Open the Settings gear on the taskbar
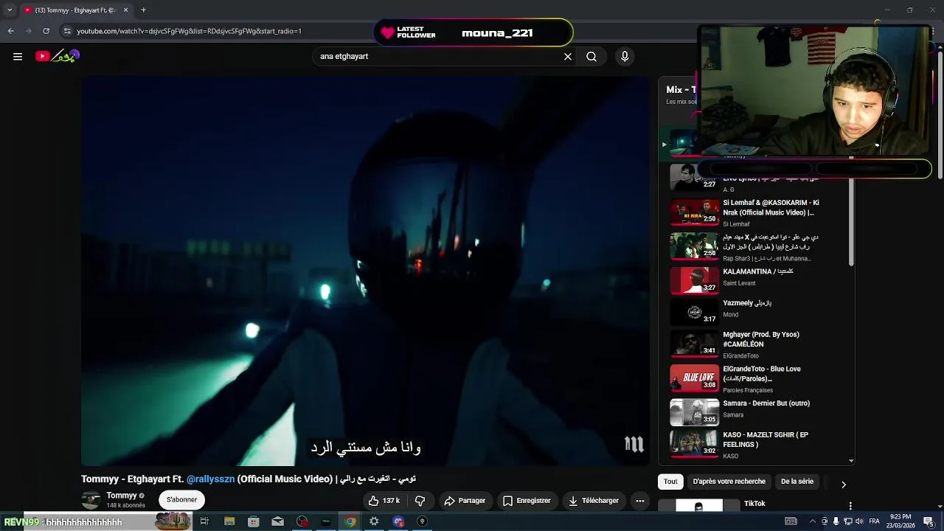This screenshot has height=531, width=944. click(x=374, y=521)
